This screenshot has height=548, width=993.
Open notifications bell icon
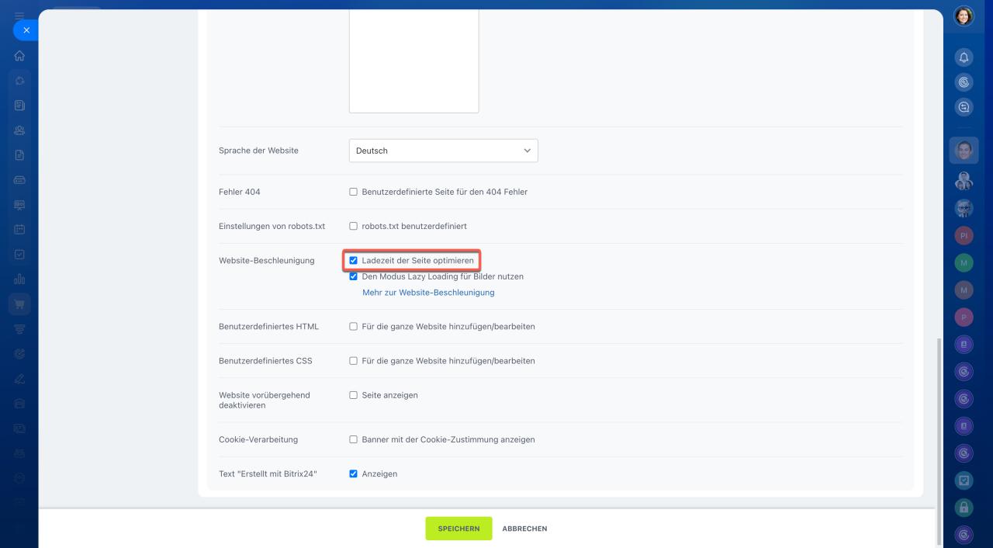click(964, 57)
